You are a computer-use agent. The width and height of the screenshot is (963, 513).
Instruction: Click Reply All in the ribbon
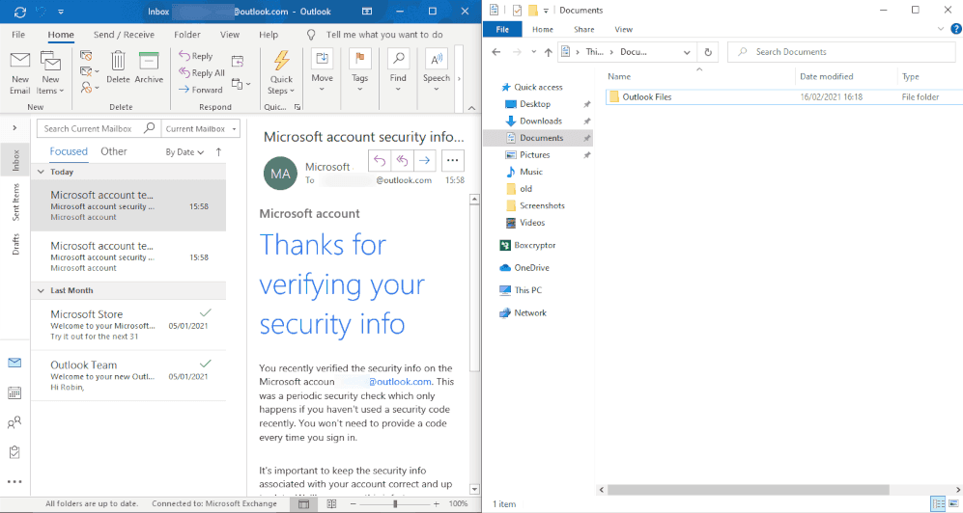coord(202,73)
